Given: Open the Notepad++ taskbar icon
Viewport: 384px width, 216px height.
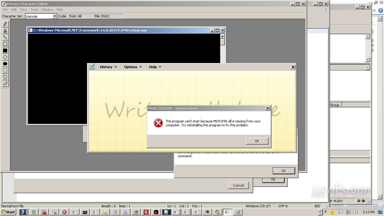Looking at the screenshot, I should pyautogui.click(x=166, y=212).
